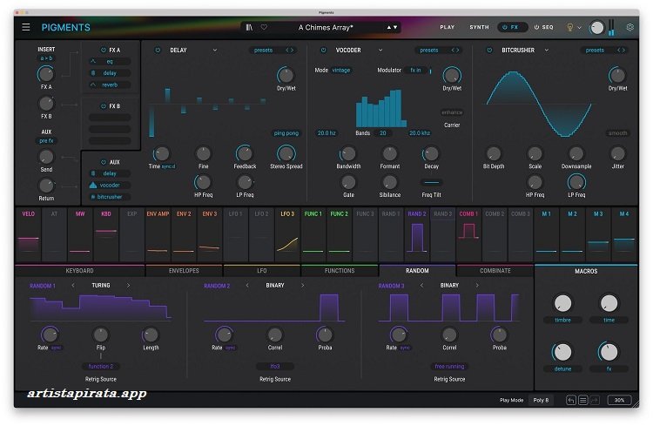Open the ENVELOPES modulation tab

(184, 271)
